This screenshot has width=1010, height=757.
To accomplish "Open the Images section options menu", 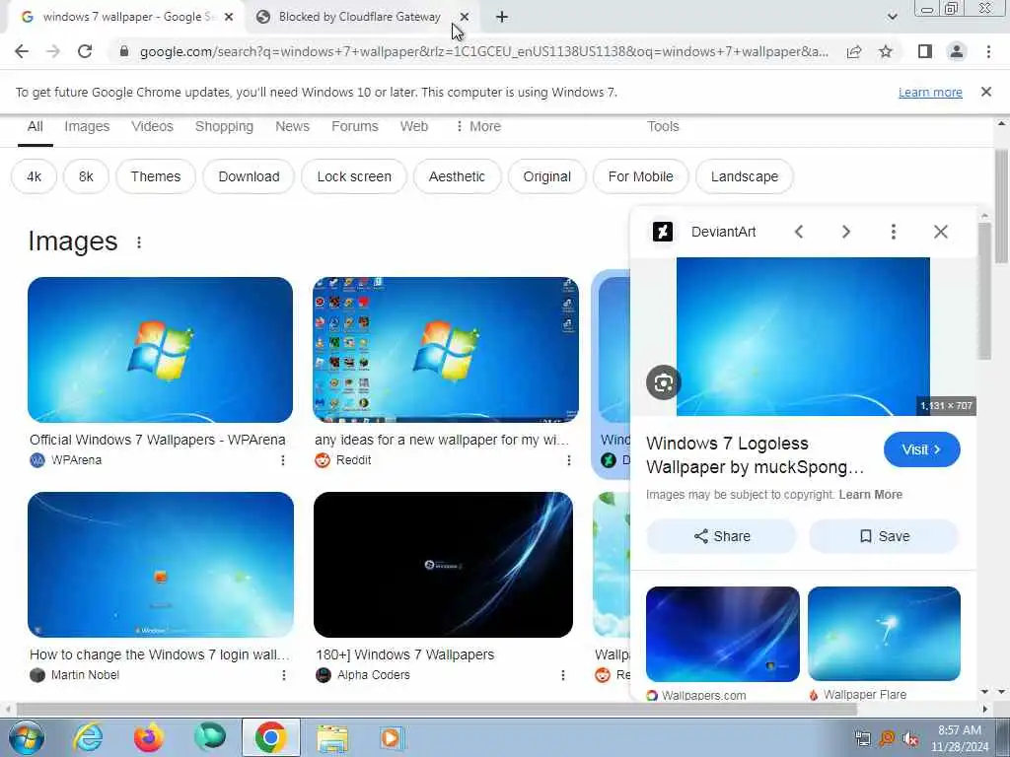I will 138,242.
